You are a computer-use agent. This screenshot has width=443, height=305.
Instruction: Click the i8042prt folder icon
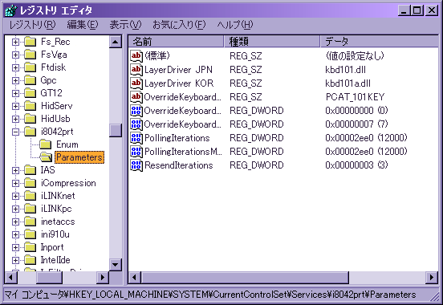pyautogui.click(x=30, y=132)
